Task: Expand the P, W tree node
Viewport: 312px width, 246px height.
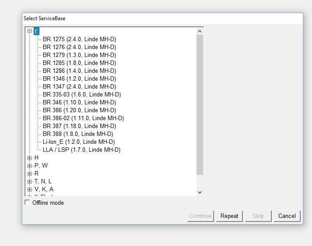Action: click(29, 166)
